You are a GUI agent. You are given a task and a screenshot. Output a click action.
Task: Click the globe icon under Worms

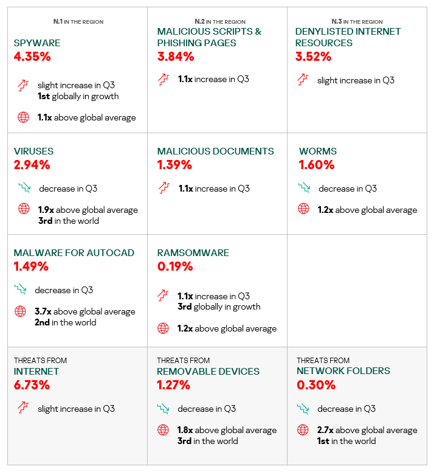pos(303,209)
